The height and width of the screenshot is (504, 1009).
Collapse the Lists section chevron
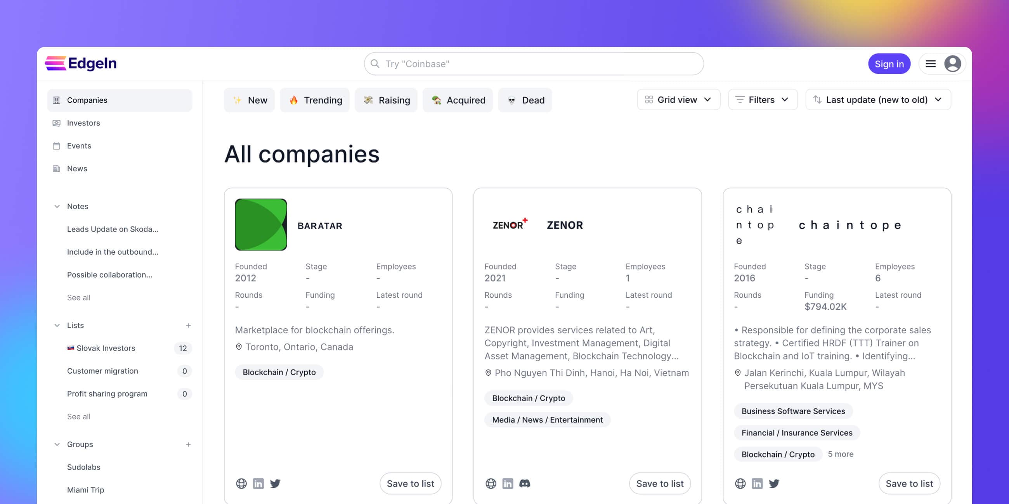[x=57, y=326]
